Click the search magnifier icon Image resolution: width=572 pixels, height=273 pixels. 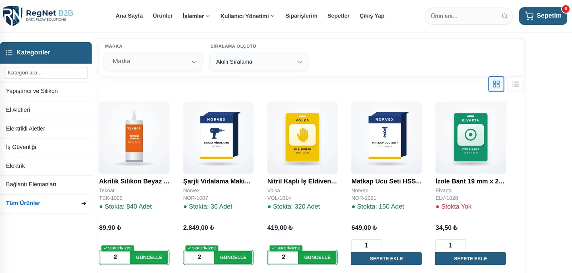[x=504, y=16]
